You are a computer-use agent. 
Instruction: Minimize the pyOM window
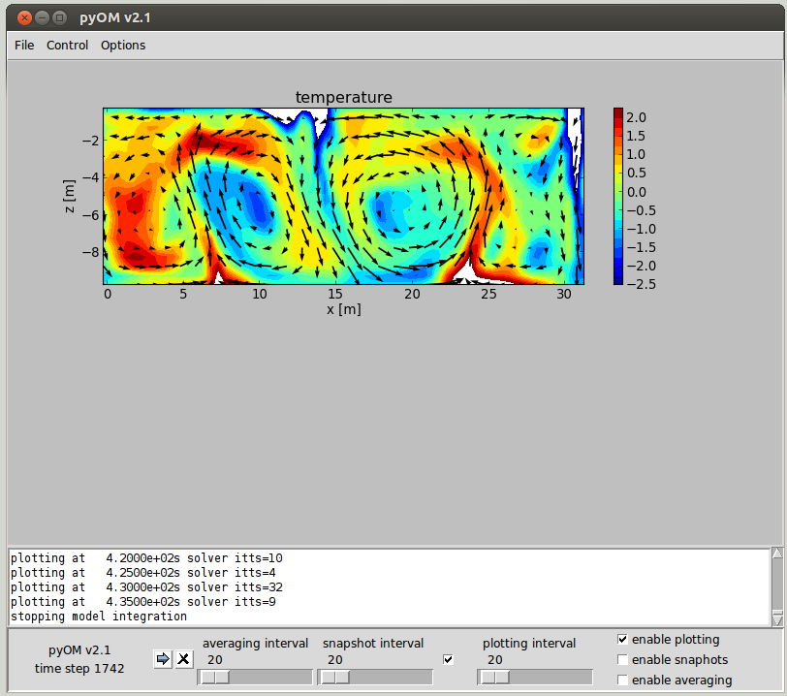(42, 17)
